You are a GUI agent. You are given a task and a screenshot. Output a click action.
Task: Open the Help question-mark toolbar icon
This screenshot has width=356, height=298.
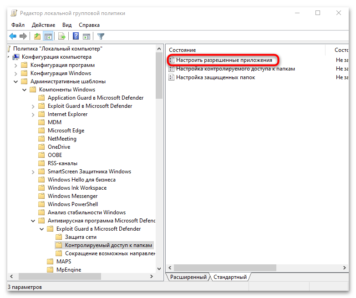coord(76,36)
